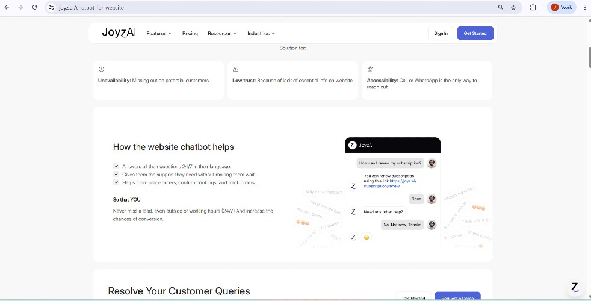Click the checkmark beside 'Gives them the support'
The height and width of the screenshot is (301, 591).
(116, 175)
